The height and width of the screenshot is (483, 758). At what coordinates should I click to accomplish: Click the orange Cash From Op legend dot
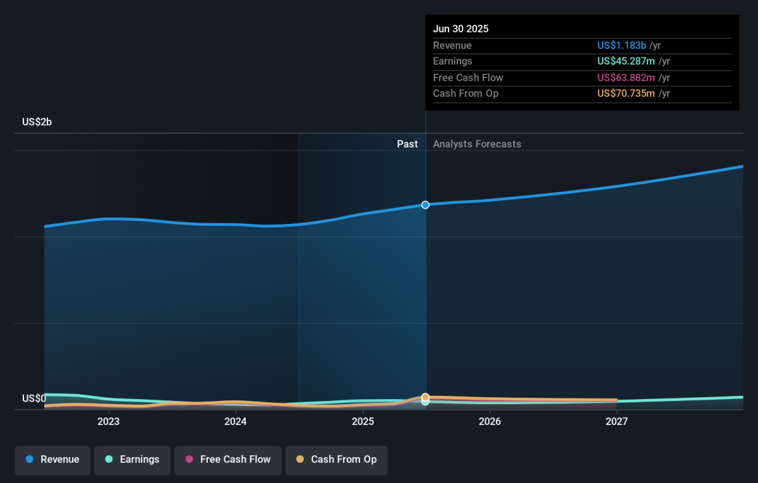point(300,460)
